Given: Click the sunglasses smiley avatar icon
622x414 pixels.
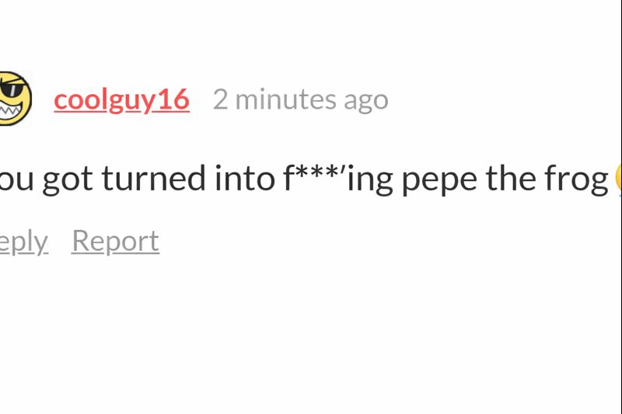Looking at the screenshot, I should click(x=14, y=98).
